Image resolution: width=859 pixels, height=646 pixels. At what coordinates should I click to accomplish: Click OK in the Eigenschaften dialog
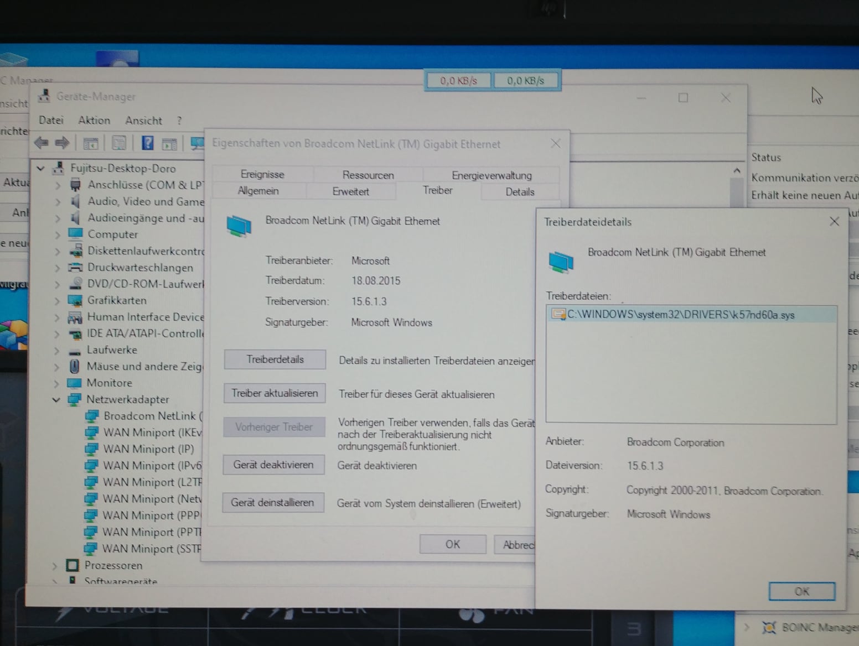[453, 544]
